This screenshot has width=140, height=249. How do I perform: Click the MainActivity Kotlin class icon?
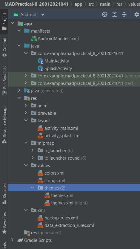click(40, 61)
